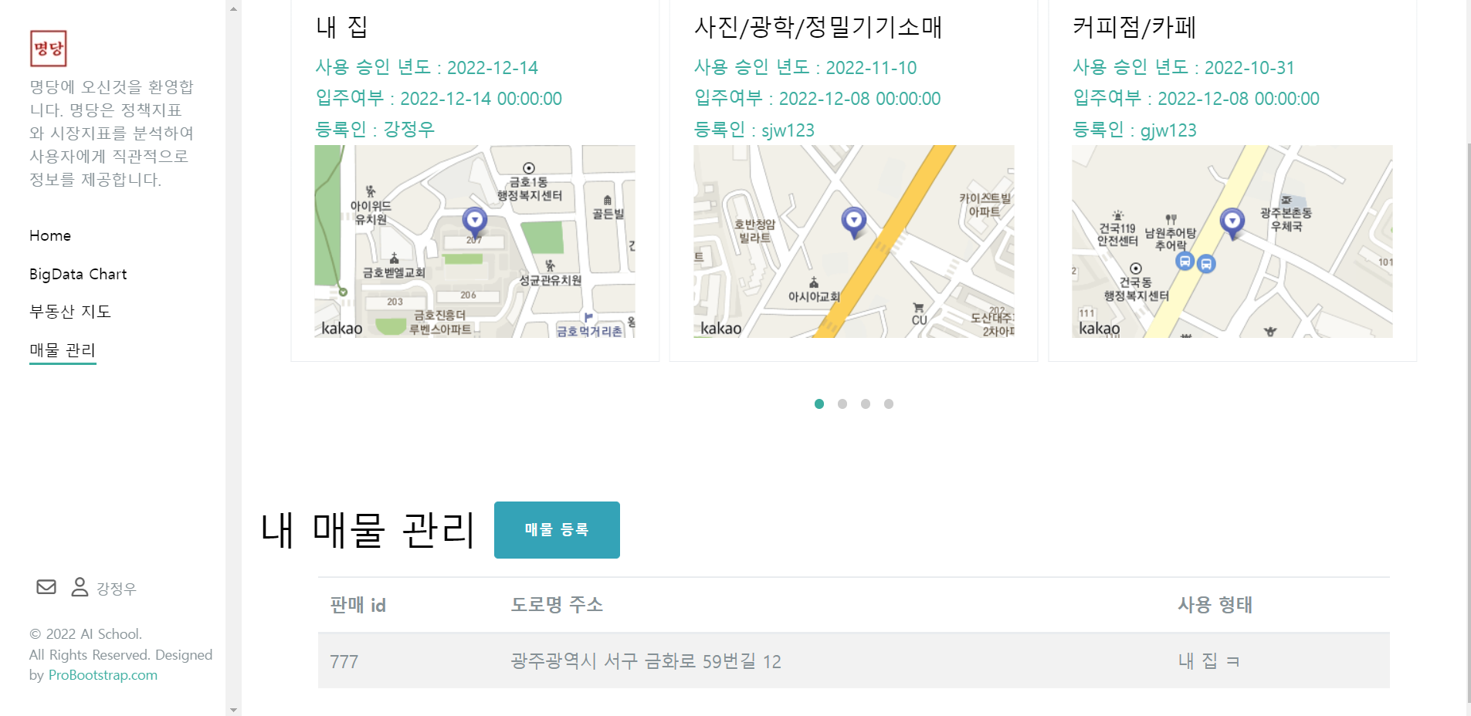Open the BigData Chart page
This screenshot has width=1471, height=716.
pos(77,274)
